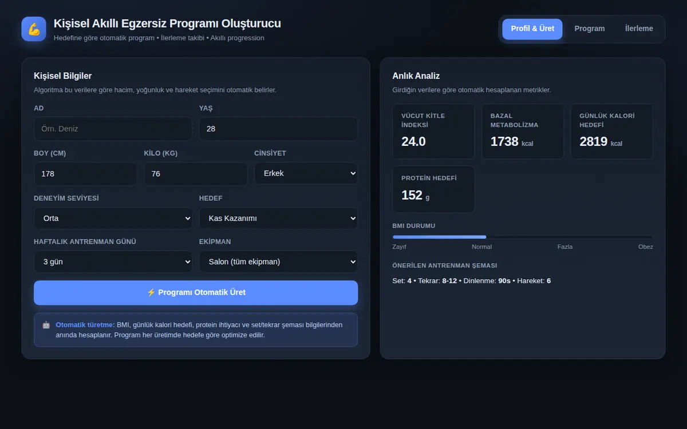This screenshot has height=429, width=687.
Task: Go to the İlerleme tab
Action: [x=639, y=29]
